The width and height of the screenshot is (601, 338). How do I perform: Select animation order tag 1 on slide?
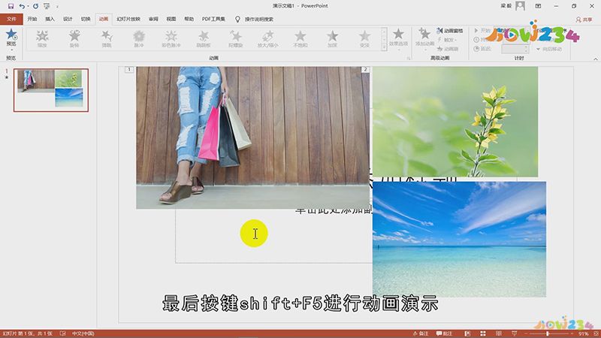coord(129,69)
